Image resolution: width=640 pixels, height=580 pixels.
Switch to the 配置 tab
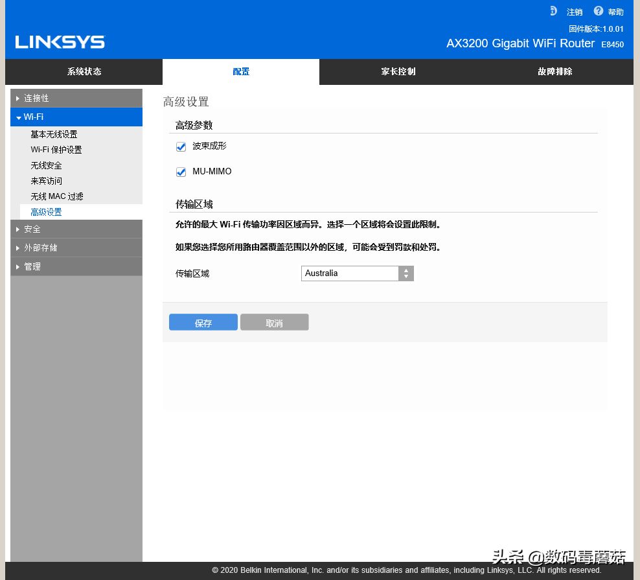point(241,71)
